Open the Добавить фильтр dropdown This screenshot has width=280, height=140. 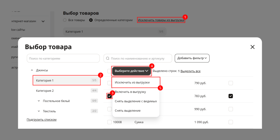[192, 58]
